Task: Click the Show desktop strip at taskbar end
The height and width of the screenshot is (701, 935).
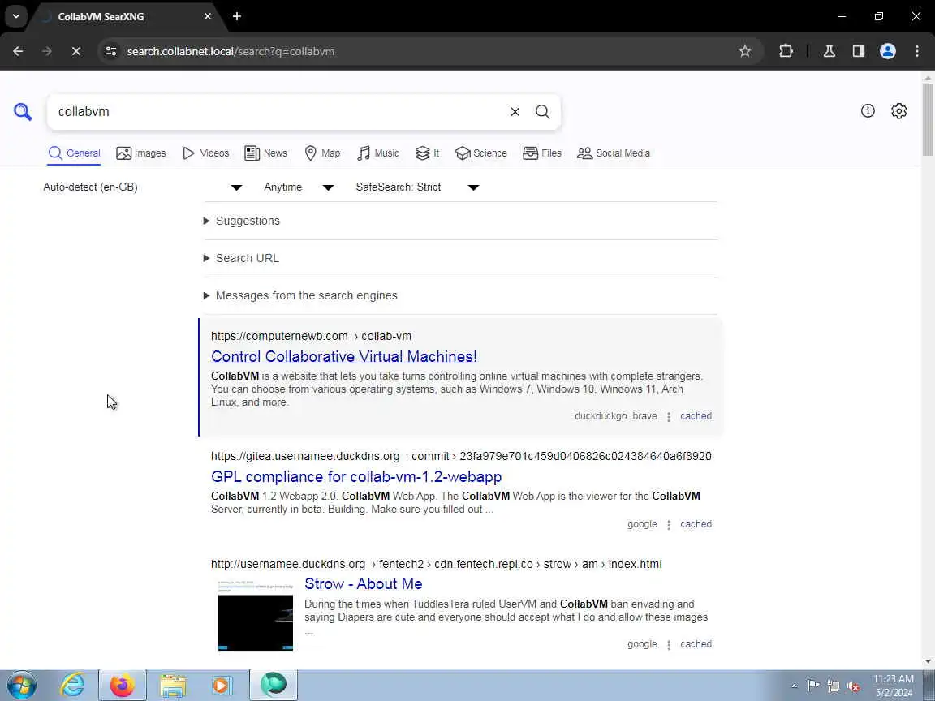Action: click(x=929, y=685)
